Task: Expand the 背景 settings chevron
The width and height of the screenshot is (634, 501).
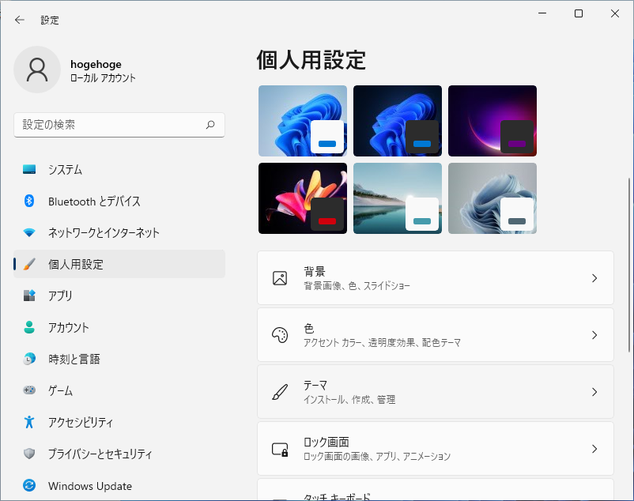Action: click(594, 278)
